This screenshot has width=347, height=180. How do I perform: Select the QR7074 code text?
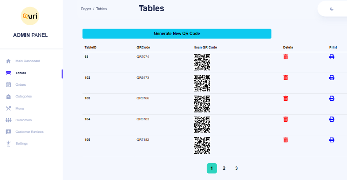point(143,57)
